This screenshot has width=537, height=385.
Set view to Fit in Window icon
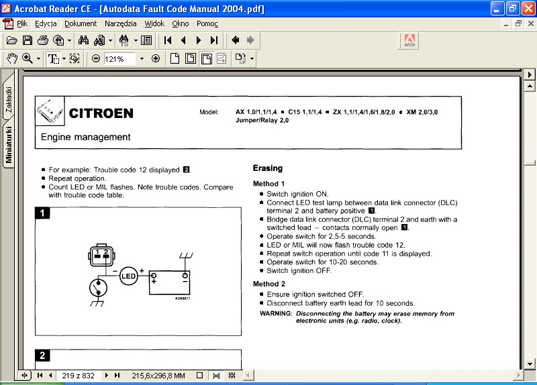(191, 58)
